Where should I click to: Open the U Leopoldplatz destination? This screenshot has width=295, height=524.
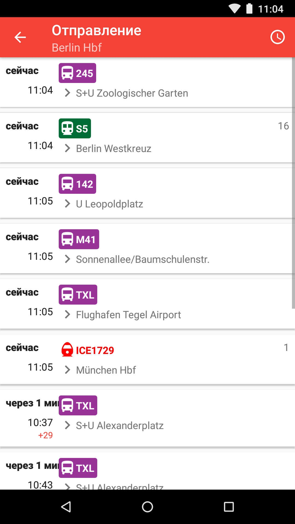coord(110,204)
